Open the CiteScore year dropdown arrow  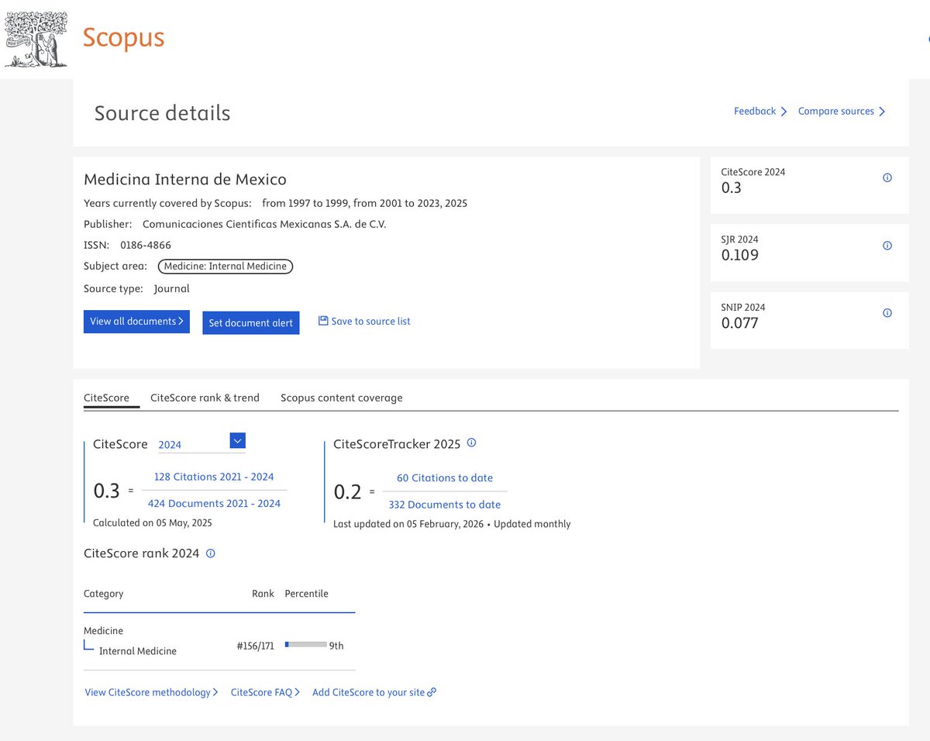point(238,441)
